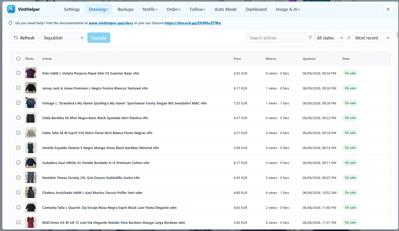This screenshot has width=399, height=231.
Task: Toggle the select-all checkbox in header
Action: [18, 59]
